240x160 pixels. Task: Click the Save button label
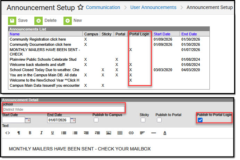tap(23, 20)
